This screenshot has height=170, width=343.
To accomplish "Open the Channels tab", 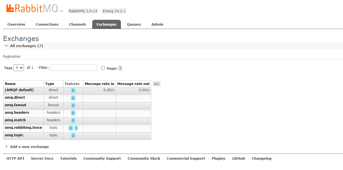I will tap(77, 24).
